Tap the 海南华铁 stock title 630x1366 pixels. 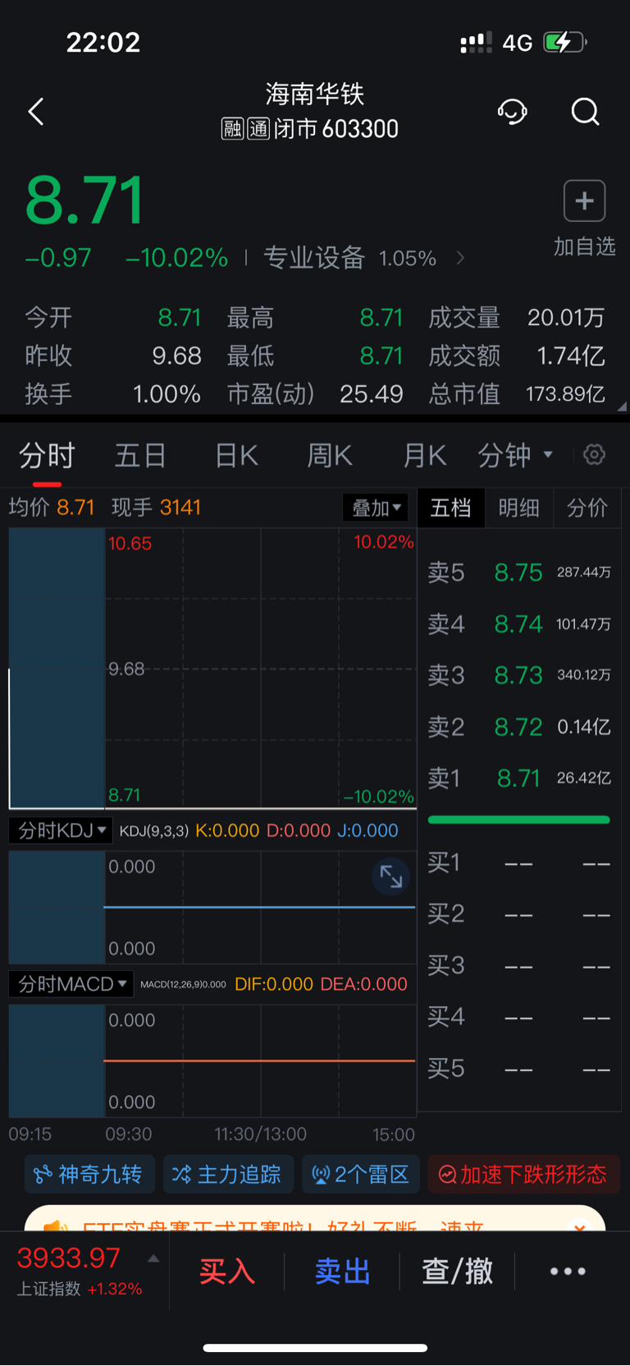315,94
